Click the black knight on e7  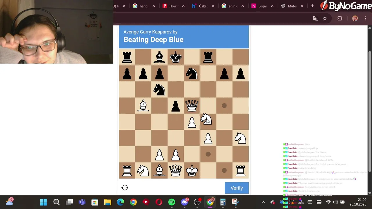(192, 73)
